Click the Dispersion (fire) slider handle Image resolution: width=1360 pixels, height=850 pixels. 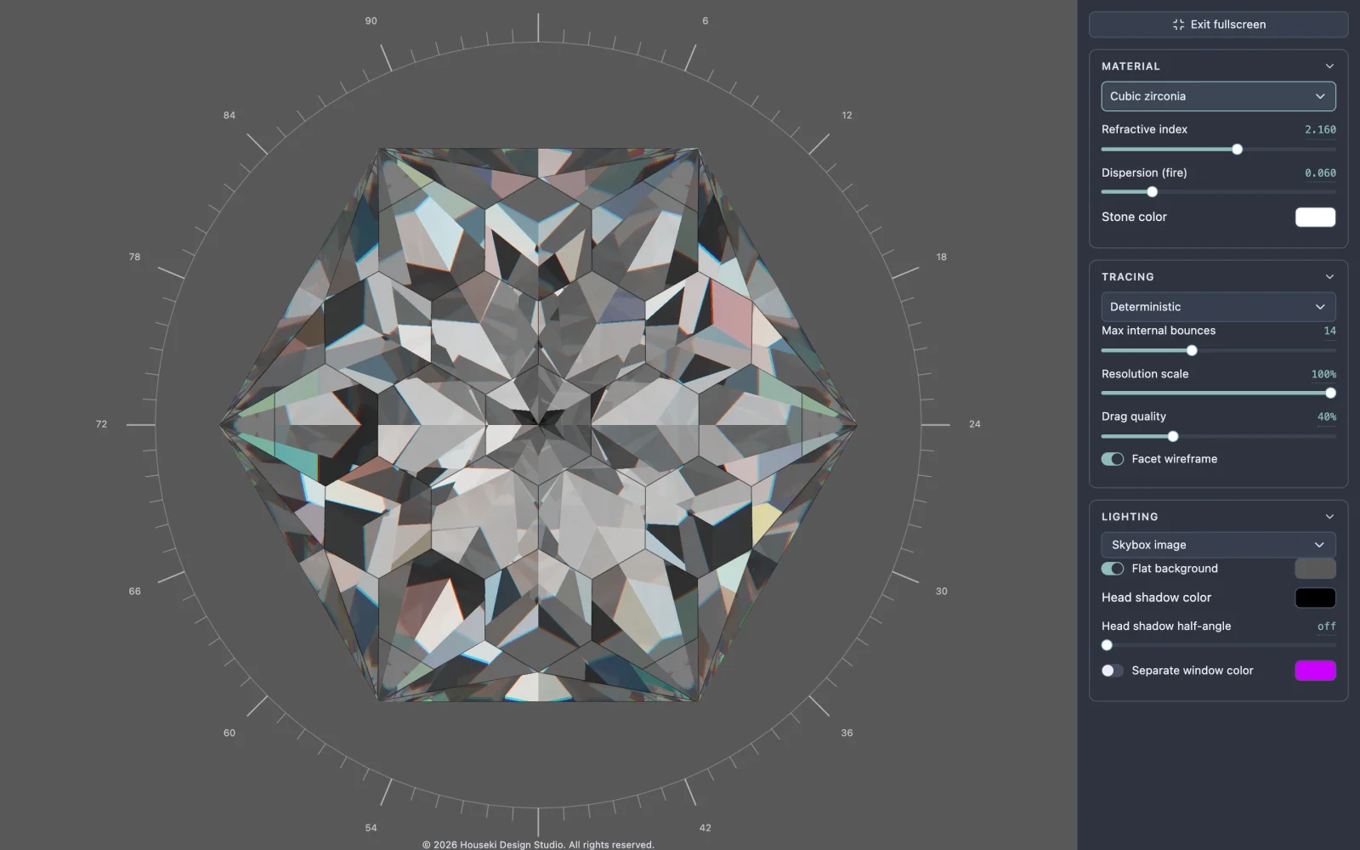1152,192
